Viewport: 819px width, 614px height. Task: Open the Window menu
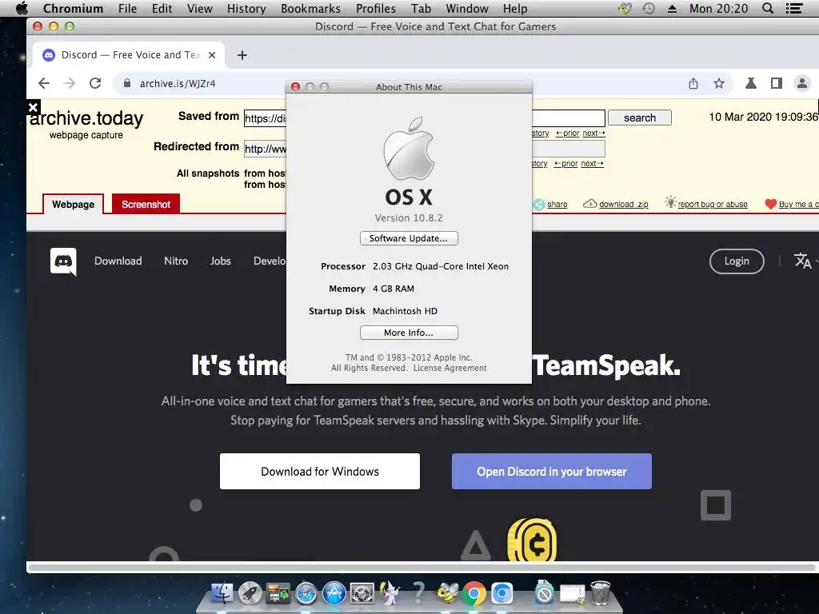[467, 8]
